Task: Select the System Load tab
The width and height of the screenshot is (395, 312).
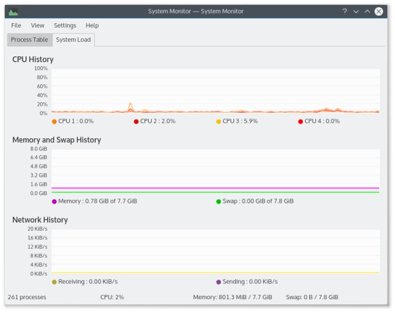Action: point(73,40)
